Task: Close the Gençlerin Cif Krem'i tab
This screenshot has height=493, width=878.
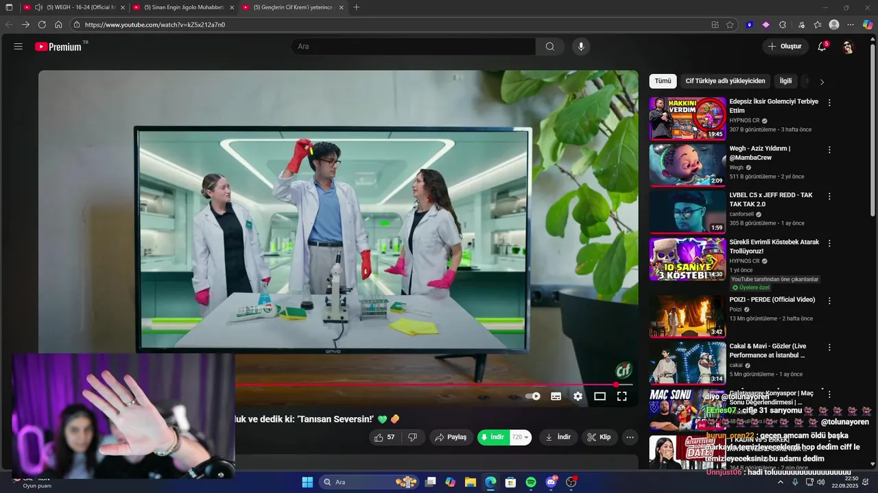Action: point(341,8)
